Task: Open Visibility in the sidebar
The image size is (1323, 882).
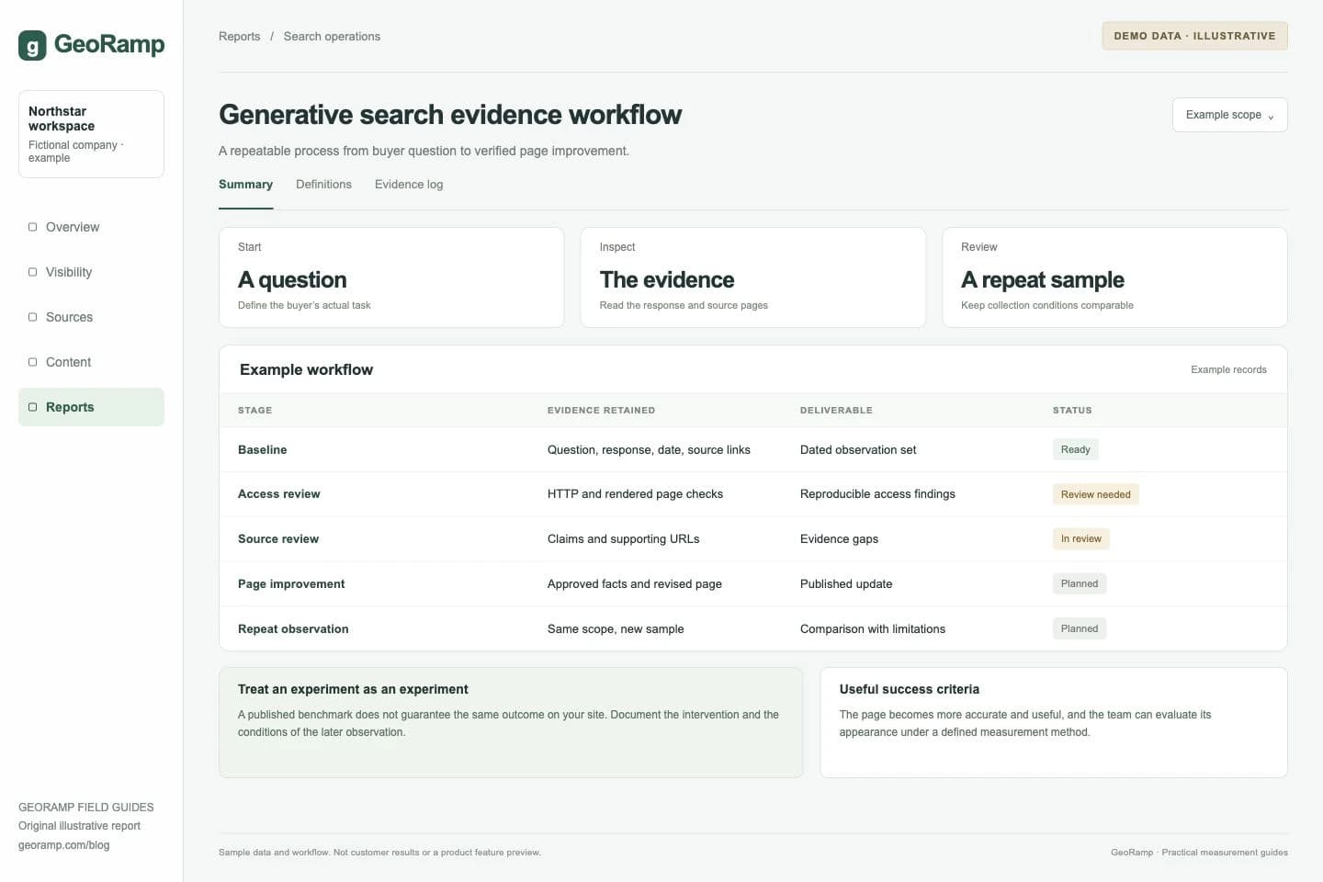Action: (x=91, y=272)
